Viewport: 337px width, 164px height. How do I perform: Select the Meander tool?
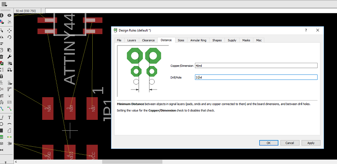tap(2, 102)
